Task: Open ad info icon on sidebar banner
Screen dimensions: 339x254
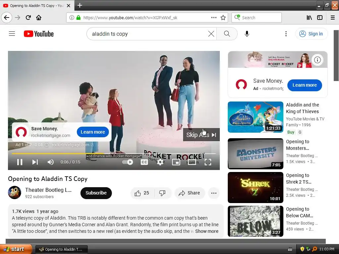Action: (x=317, y=60)
